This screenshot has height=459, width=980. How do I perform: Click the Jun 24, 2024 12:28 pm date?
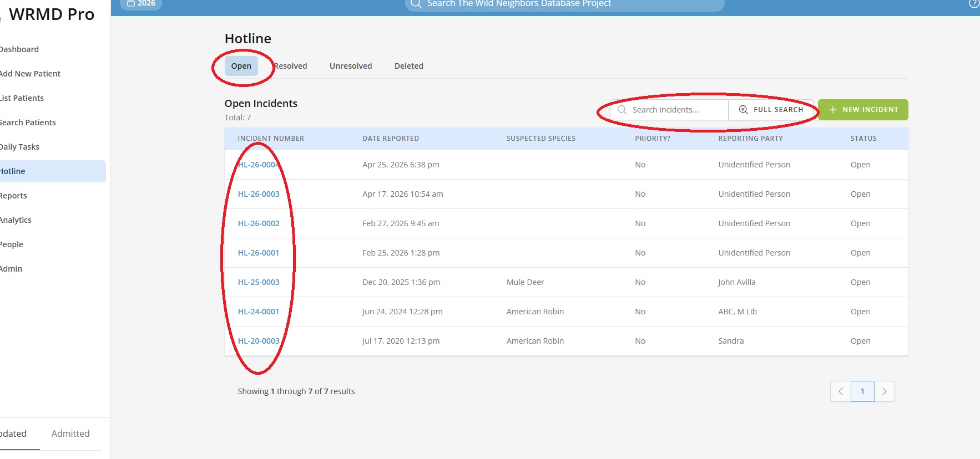coord(402,312)
